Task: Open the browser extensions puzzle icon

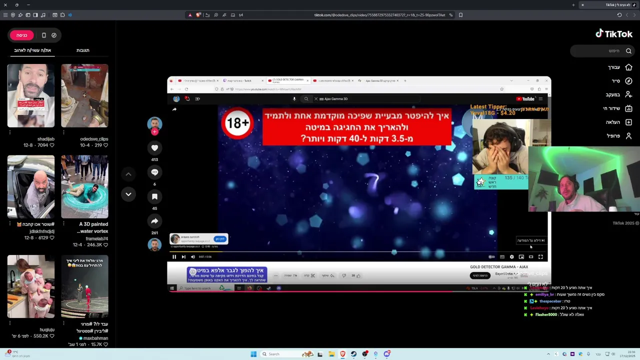Action: coord(62,15)
